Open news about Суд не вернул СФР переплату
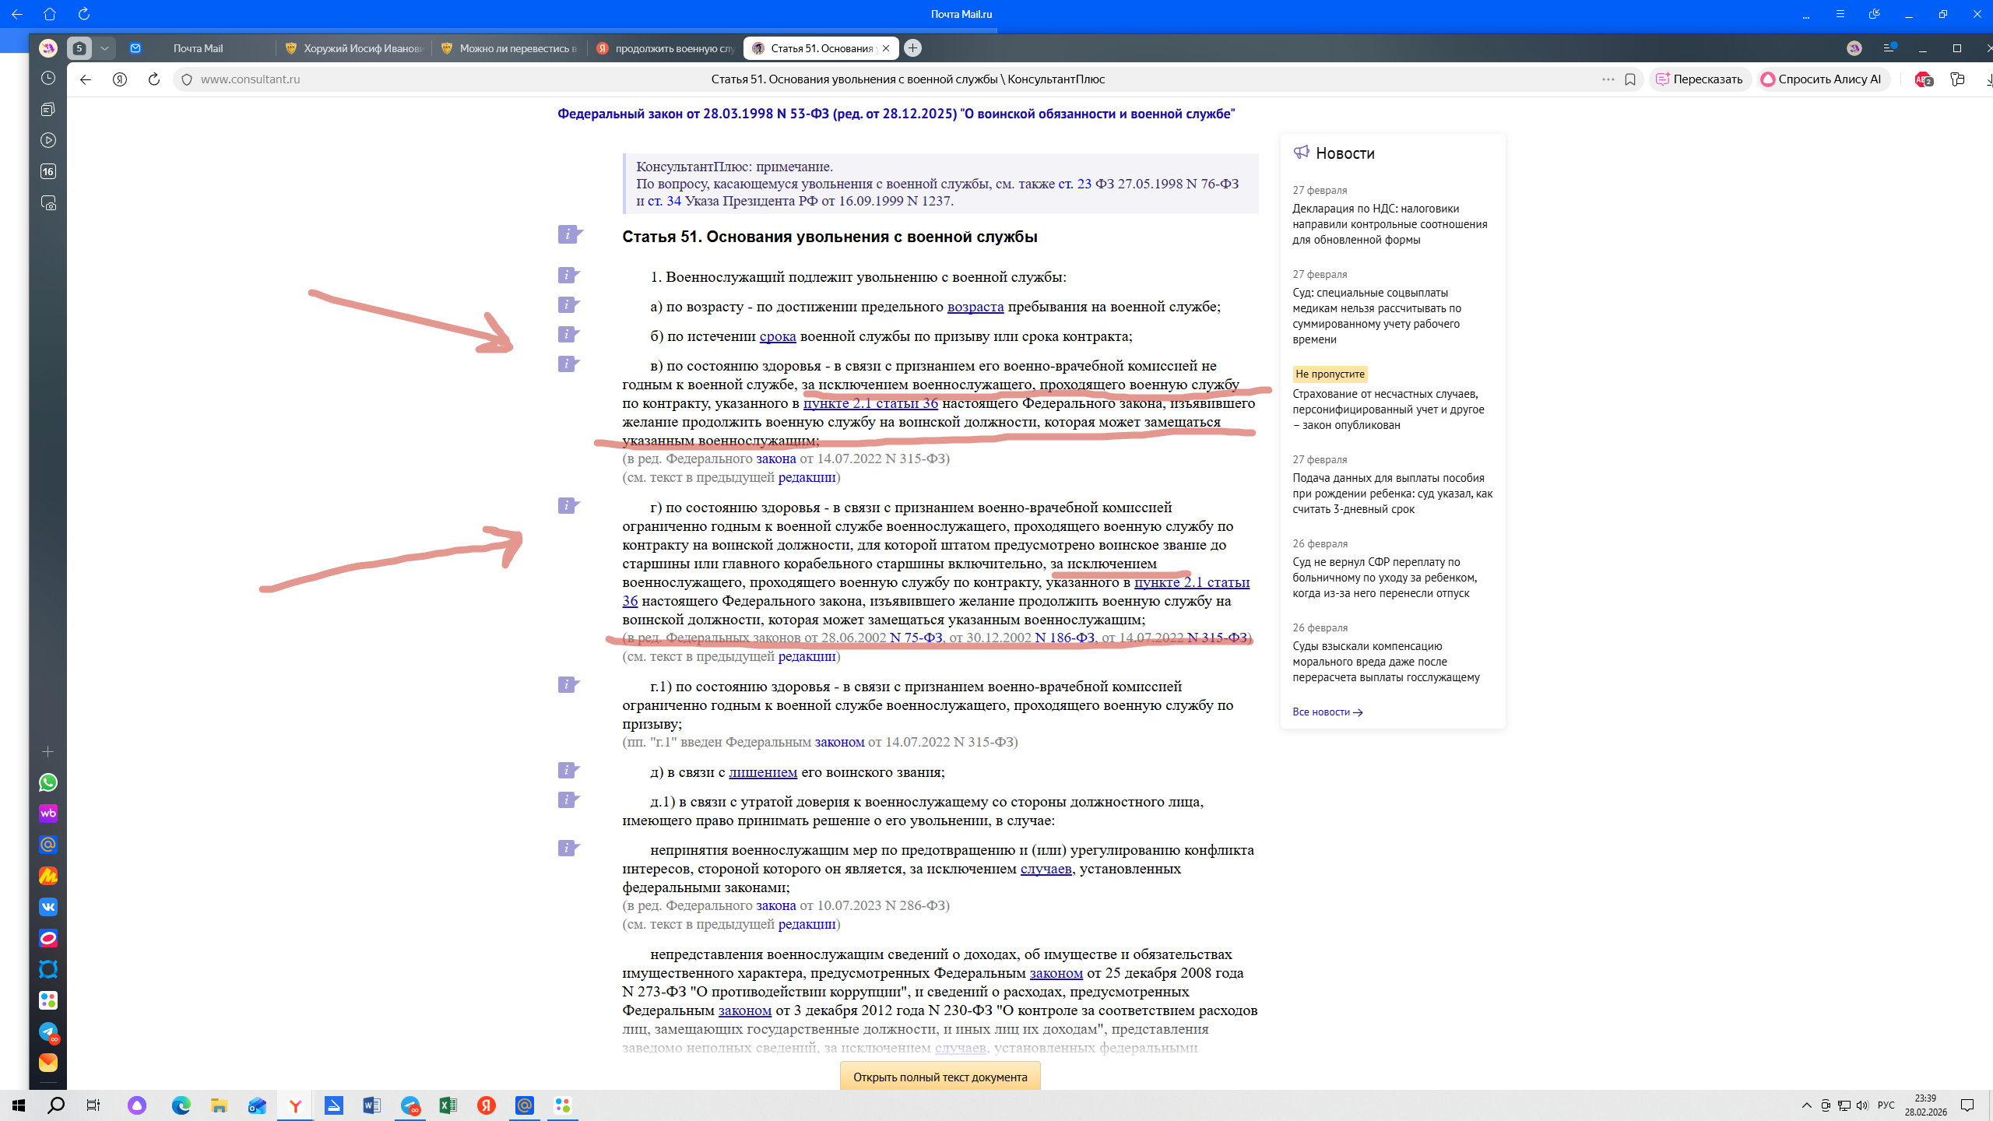 click(x=1385, y=578)
